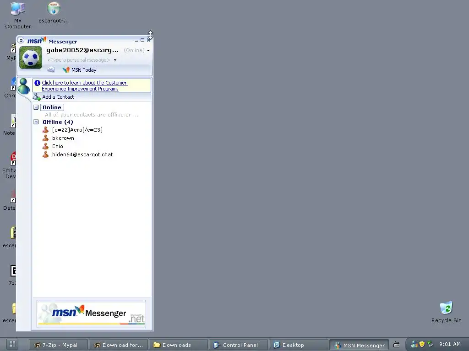This screenshot has height=351, width=469.
Task: Open MSN Today
Action: point(84,70)
